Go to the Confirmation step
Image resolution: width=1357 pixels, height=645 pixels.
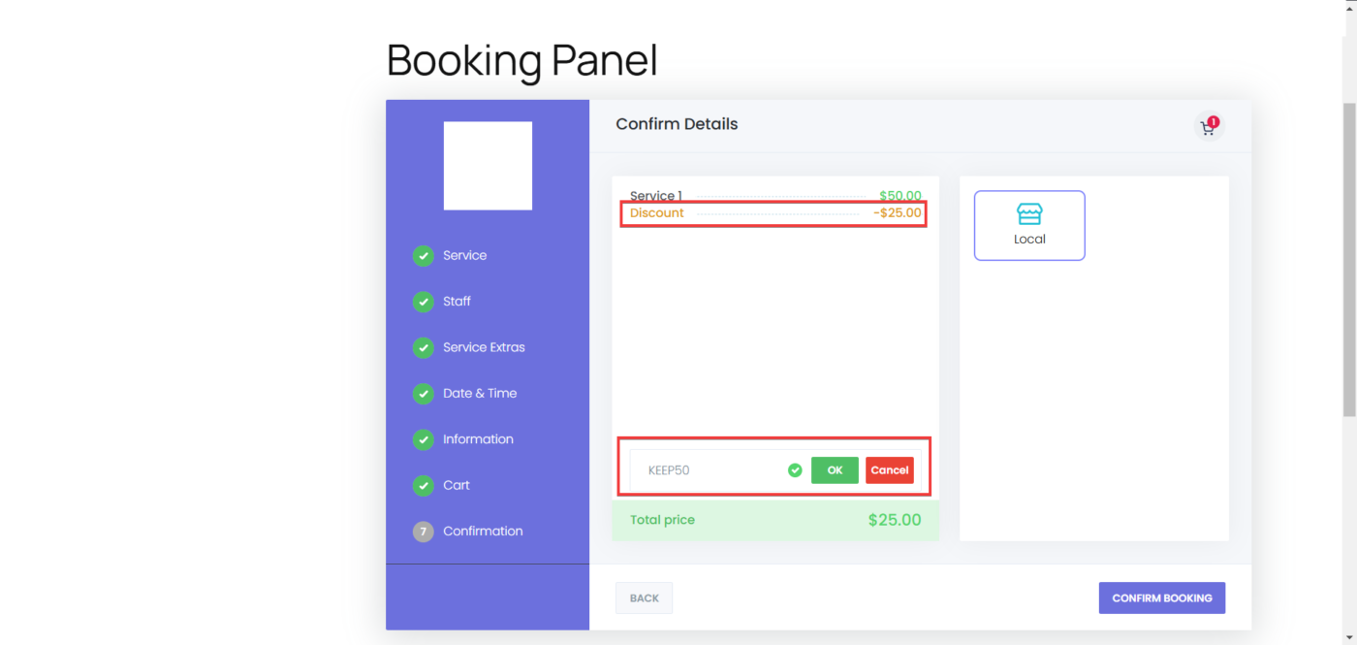point(483,532)
